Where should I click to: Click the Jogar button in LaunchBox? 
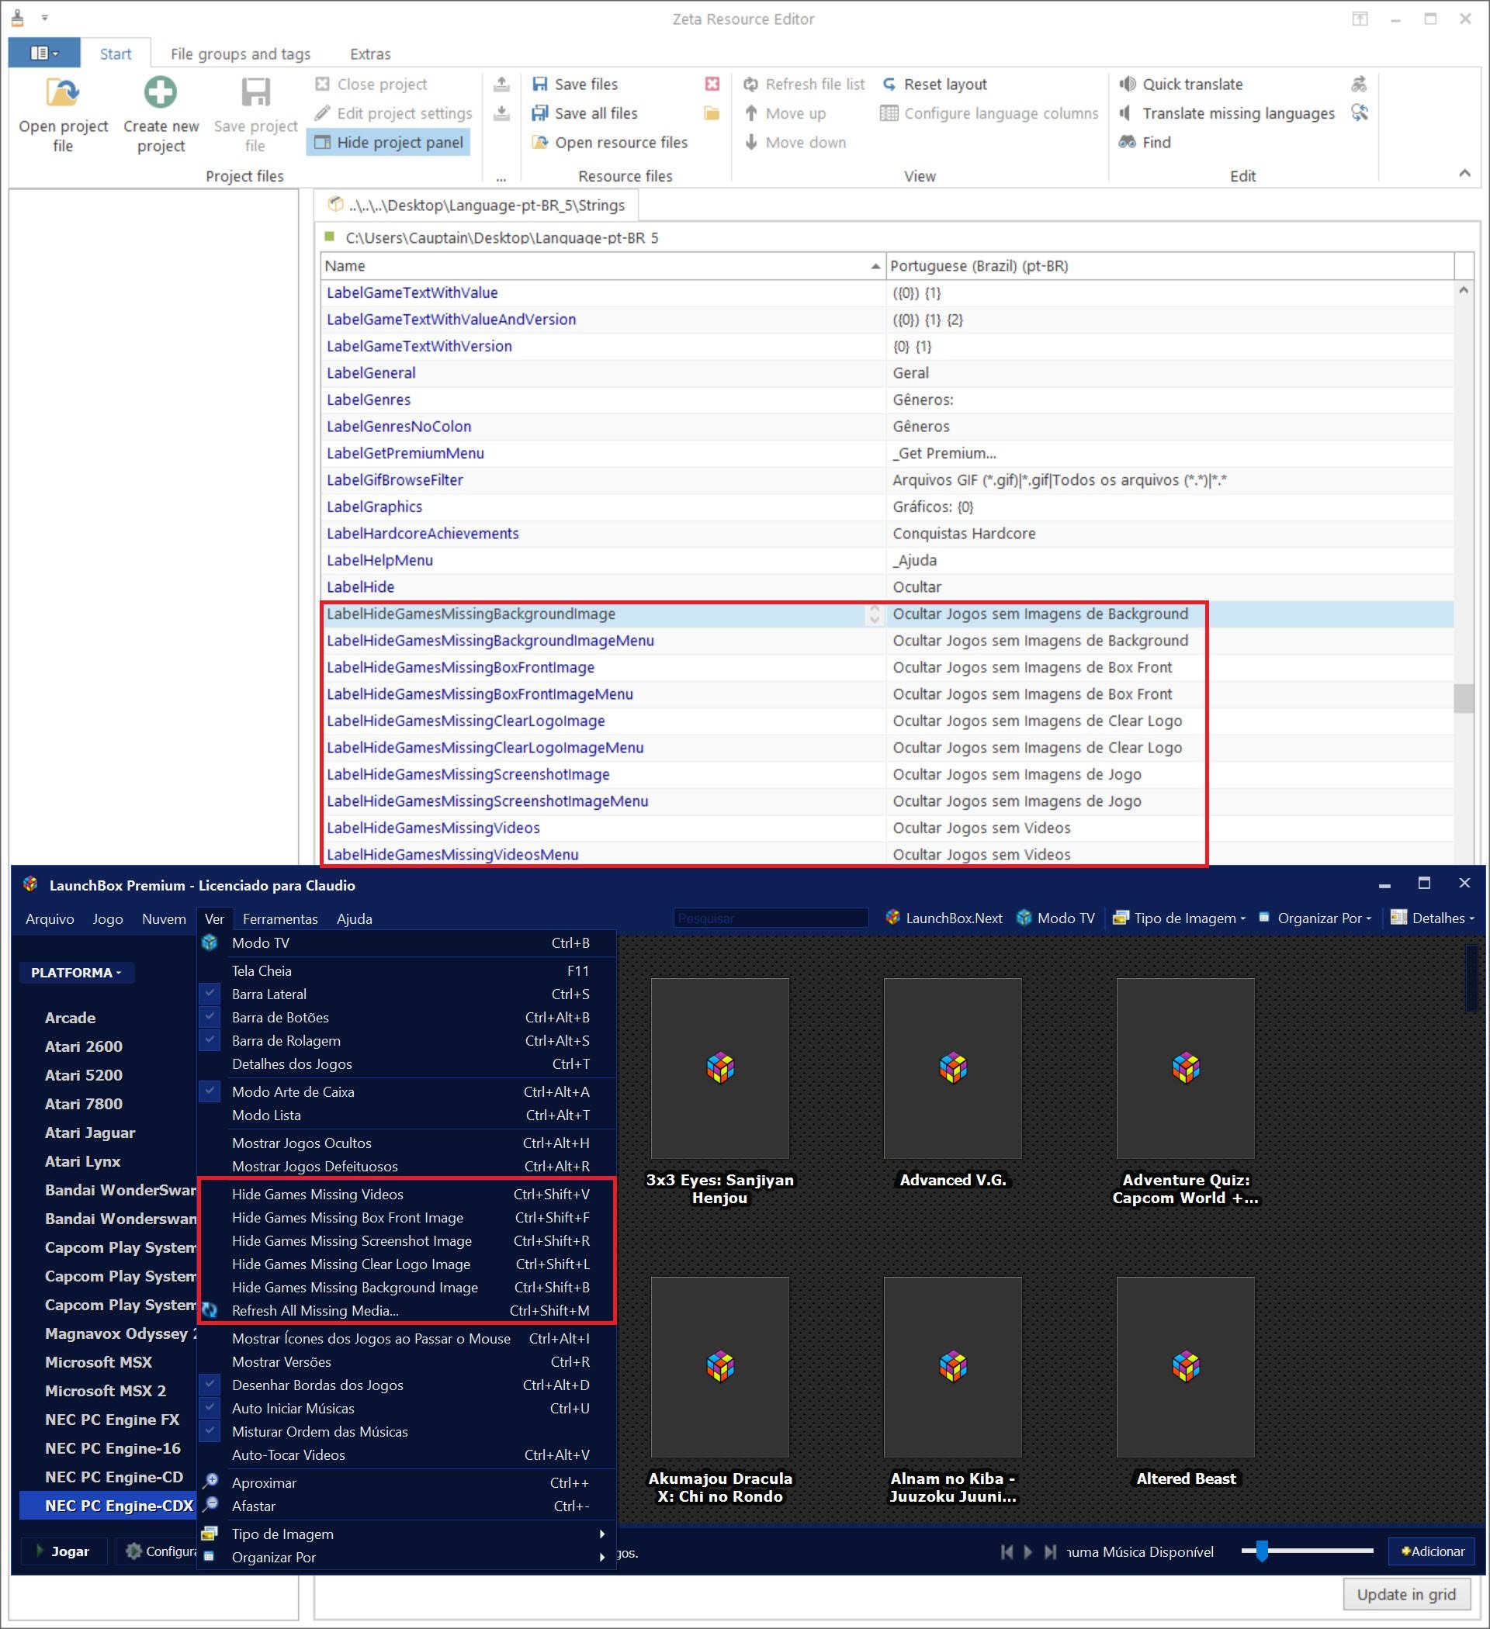coord(63,1551)
